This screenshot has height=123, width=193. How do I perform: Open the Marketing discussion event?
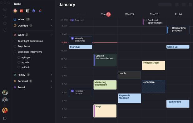click(105, 85)
